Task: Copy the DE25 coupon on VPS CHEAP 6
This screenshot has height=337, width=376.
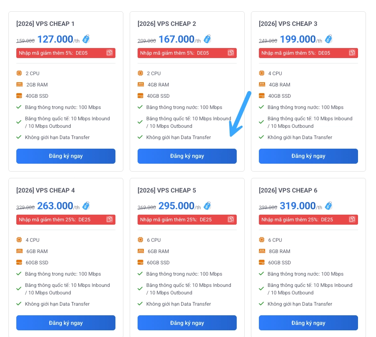Action: pos(352,219)
